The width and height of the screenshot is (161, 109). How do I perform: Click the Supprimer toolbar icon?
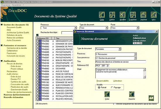pyautogui.click(x=133, y=15)
